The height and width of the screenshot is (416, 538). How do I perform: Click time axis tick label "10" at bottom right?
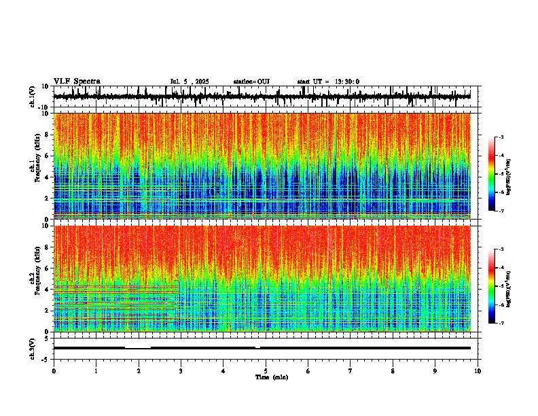[x=478, y=371]
